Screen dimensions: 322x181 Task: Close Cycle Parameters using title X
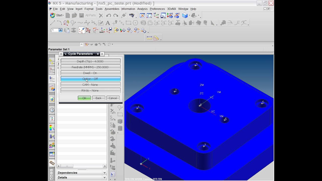pos(98,54)
